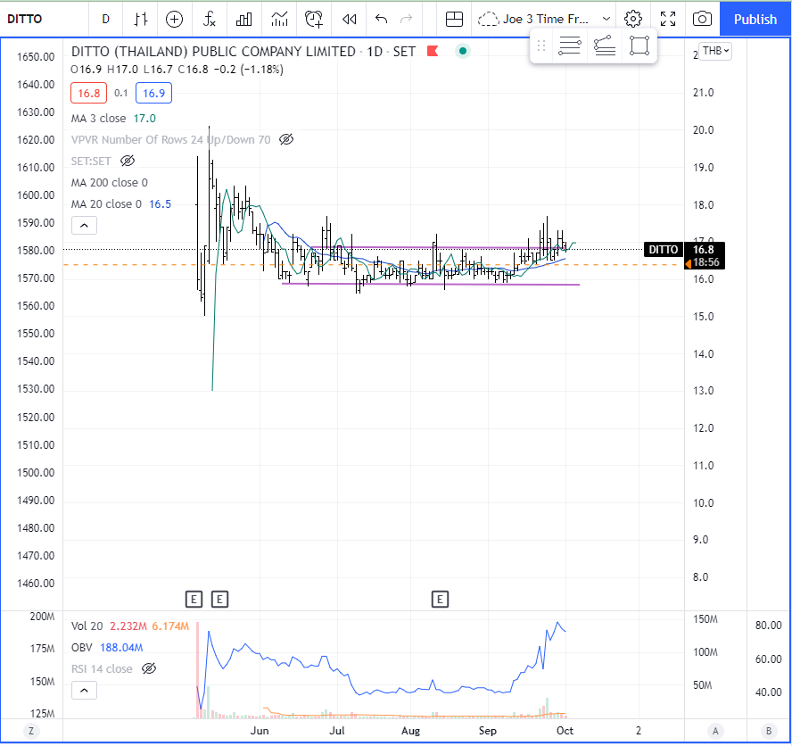Select the Vol 20 indicator legend
Image resolution: width=792 pixels, height=746 pixels.
coord(87,626)
